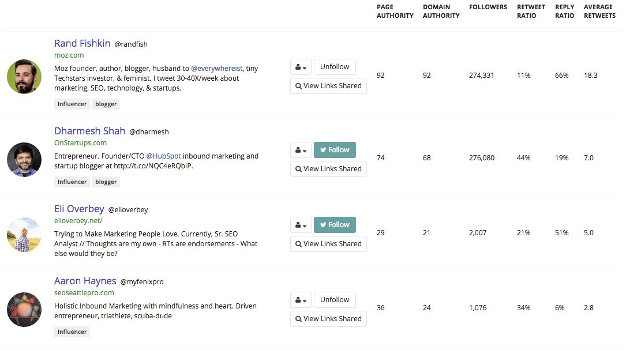Click Dharmesh Shah's round profile picture

click(x=24, y=160)
